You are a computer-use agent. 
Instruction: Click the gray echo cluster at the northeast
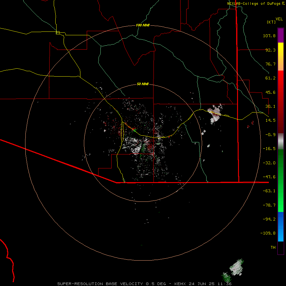click(x=215, y=114)
